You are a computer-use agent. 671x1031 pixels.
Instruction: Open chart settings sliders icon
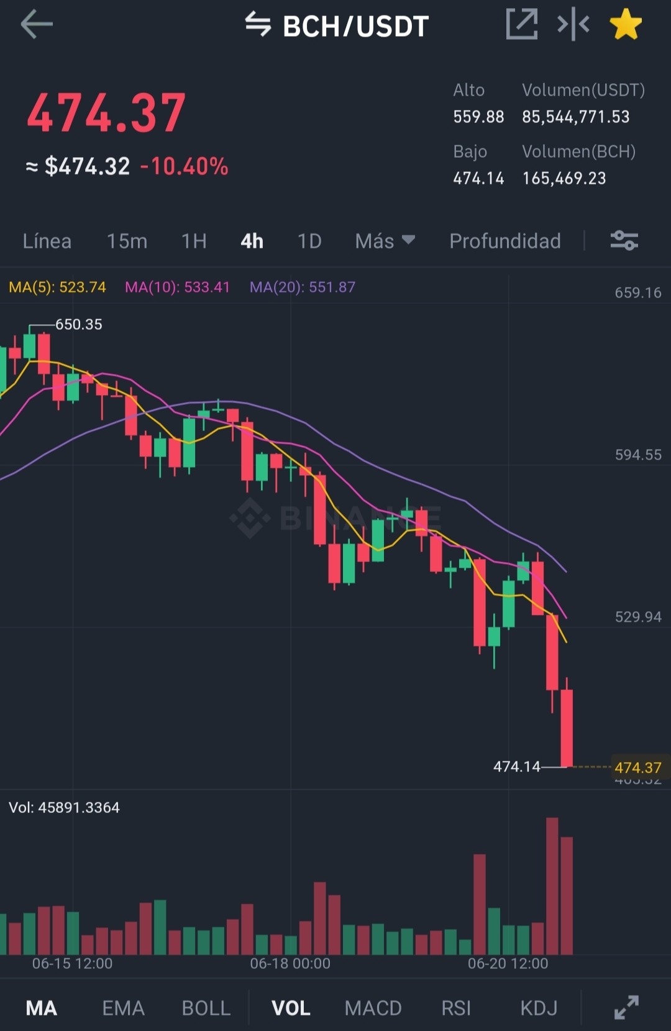tap(624, 240)
